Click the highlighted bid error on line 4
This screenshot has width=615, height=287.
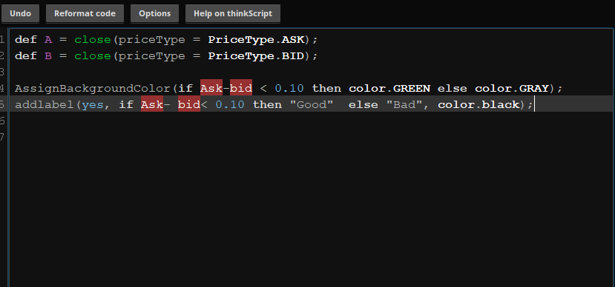click(x=241, y=88)
